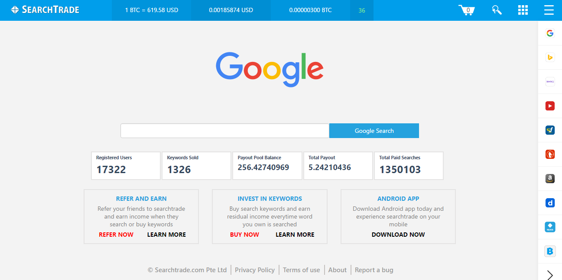The width and height of the screenshot is (562, 280).
Task: Select DuckDuckGo search in sidebar
Action: [550, 154]
